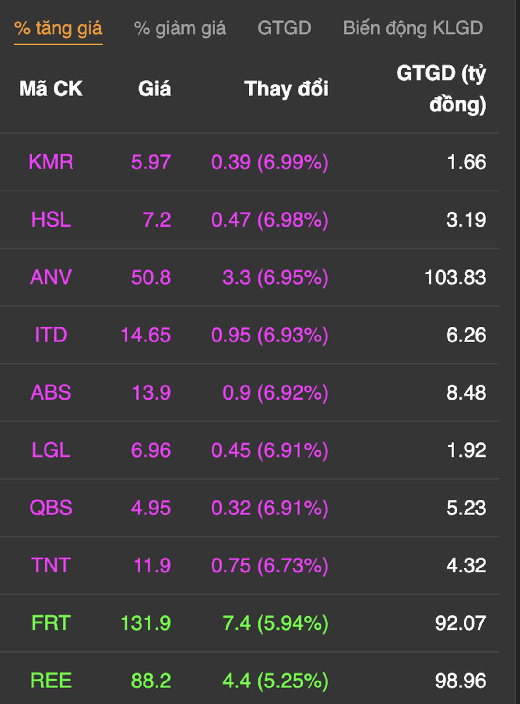Sort by the Giá column header
Viewport: 520px width, 704px height.
tap(154, 89)
